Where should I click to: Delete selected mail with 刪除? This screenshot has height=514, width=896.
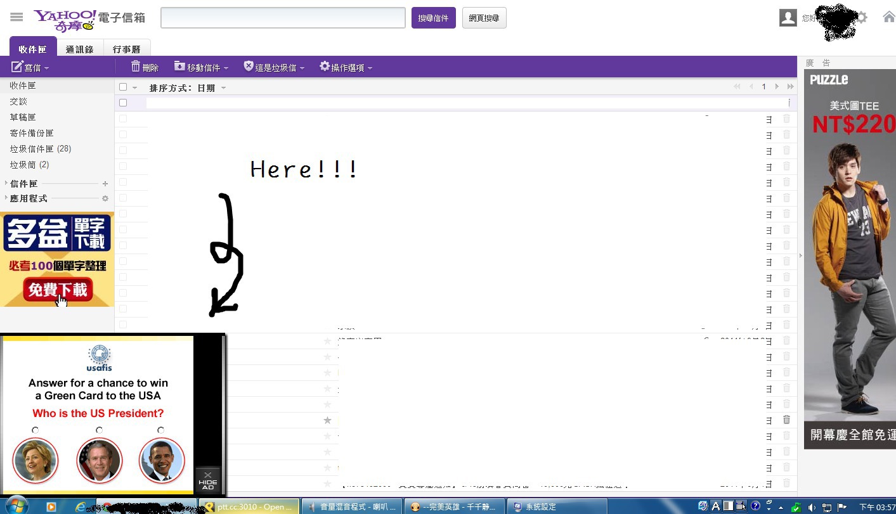pos(145,67)
